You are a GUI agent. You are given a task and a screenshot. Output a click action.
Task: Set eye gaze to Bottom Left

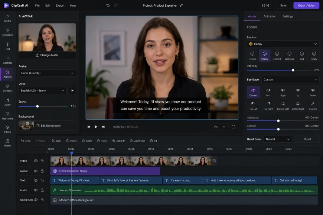283,106
